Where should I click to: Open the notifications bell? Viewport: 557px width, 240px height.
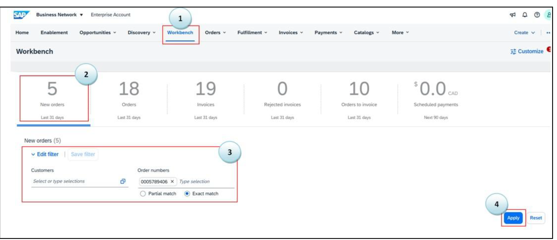click(x=525, y=15)
